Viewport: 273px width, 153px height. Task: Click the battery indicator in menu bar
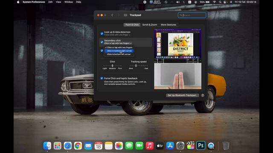[x=205, y=2]
